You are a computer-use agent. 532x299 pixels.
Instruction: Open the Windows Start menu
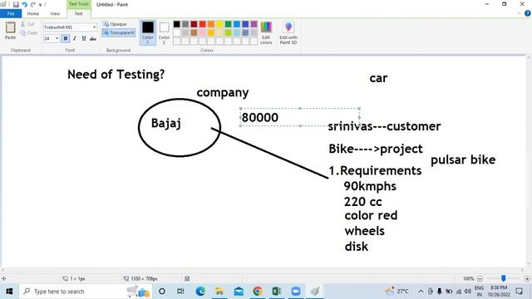pyautogui.click(x=9, y=292)
